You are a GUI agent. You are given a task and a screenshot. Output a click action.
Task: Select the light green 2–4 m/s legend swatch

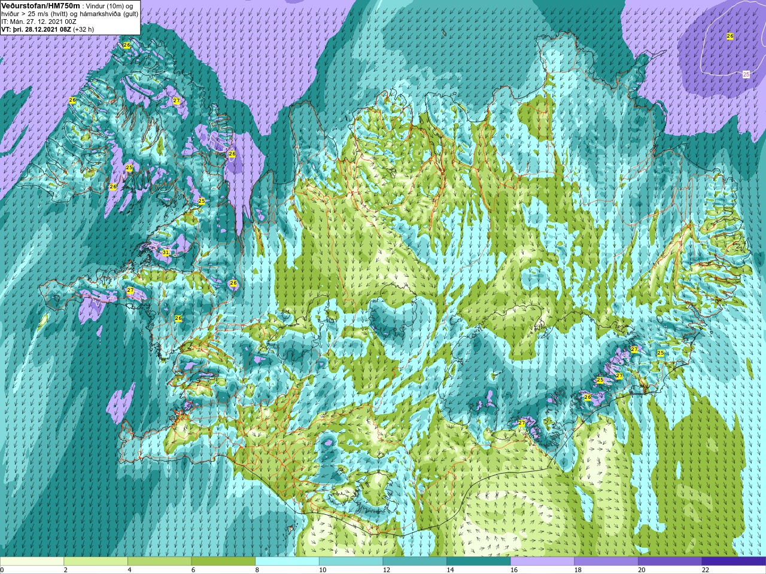(96, 561)
